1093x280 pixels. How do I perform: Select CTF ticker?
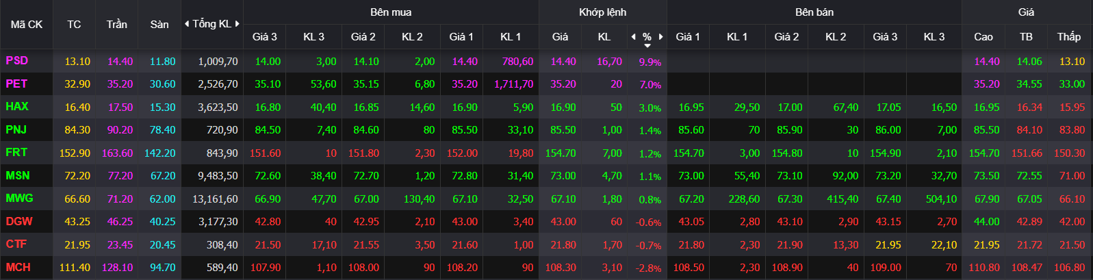click(x=16, y=244)
